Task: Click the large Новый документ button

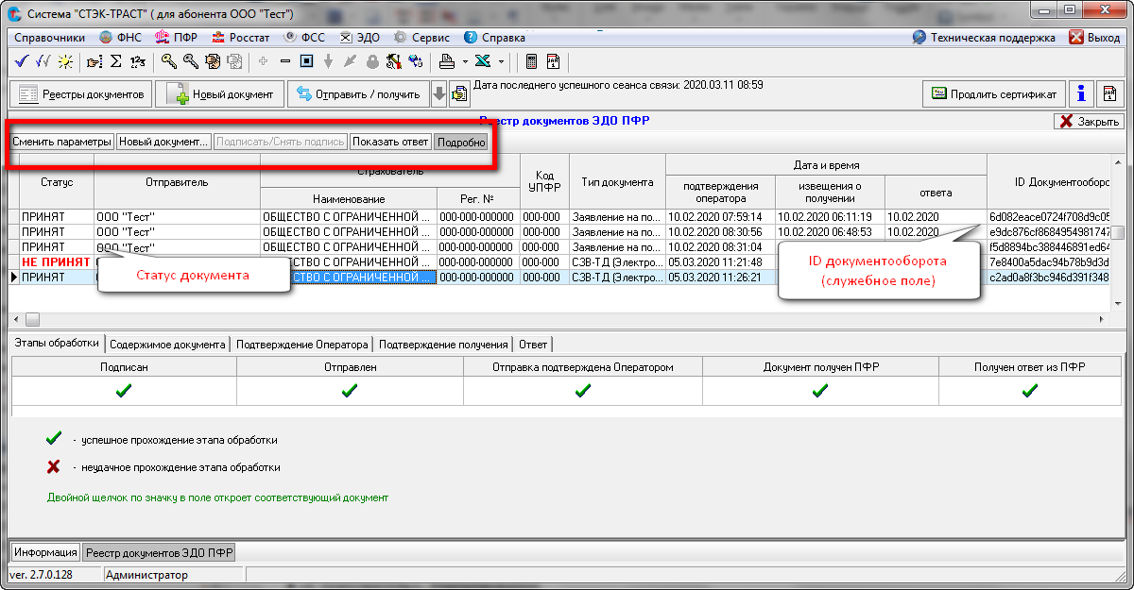Action: pyautogui.click(x=219, y=93)
